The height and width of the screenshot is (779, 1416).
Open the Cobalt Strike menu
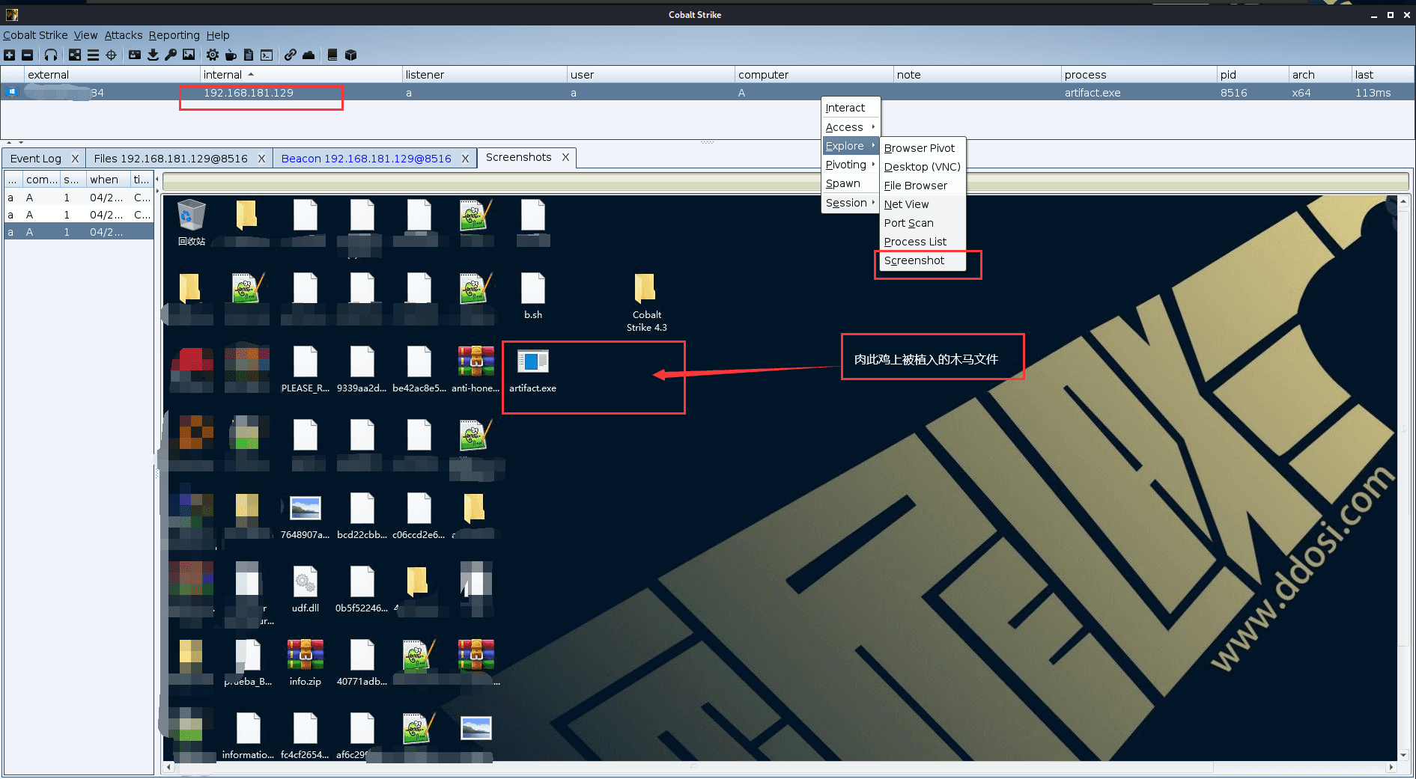click(x=35, y=35)
